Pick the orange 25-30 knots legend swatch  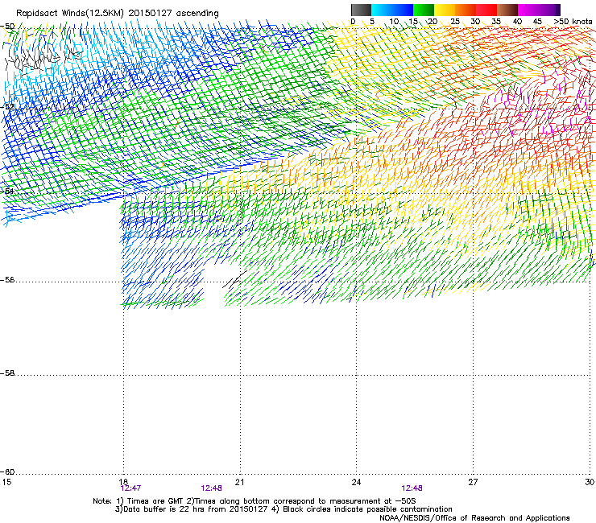coord(466,10)
